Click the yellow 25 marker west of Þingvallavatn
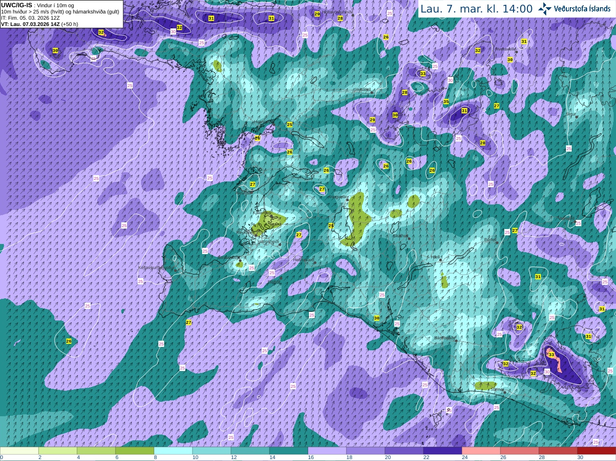 pyautogui.click(x=331, y=225)
